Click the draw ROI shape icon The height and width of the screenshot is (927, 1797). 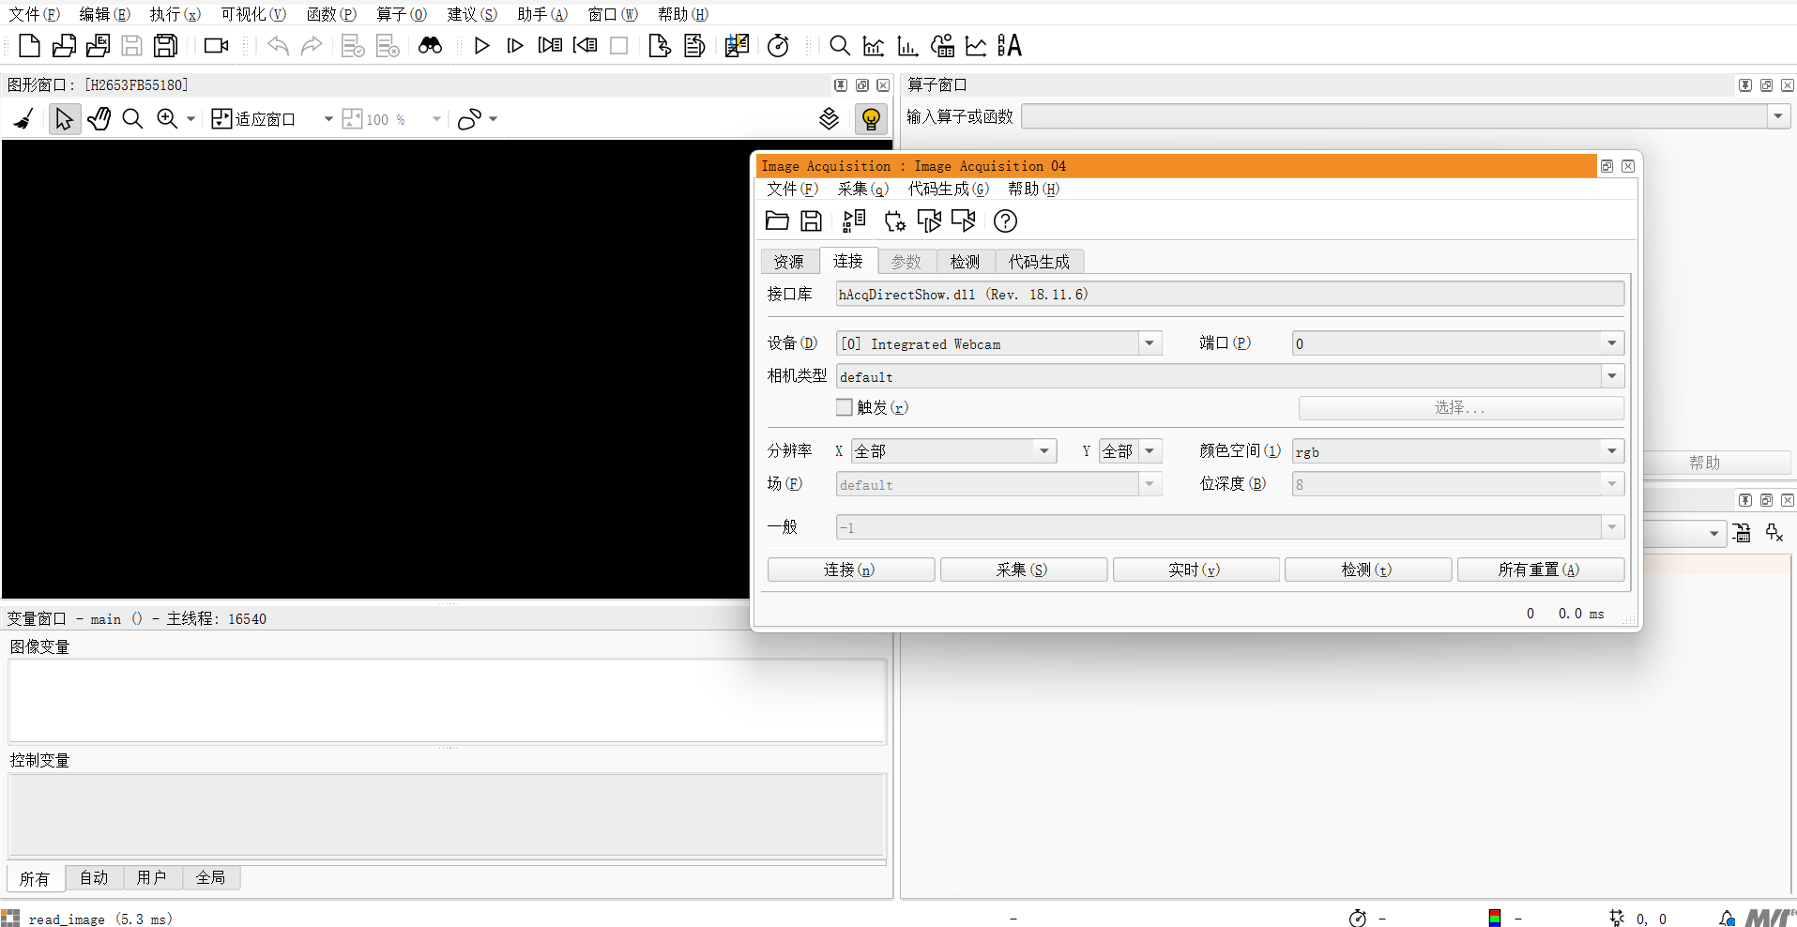click(469, 119)
